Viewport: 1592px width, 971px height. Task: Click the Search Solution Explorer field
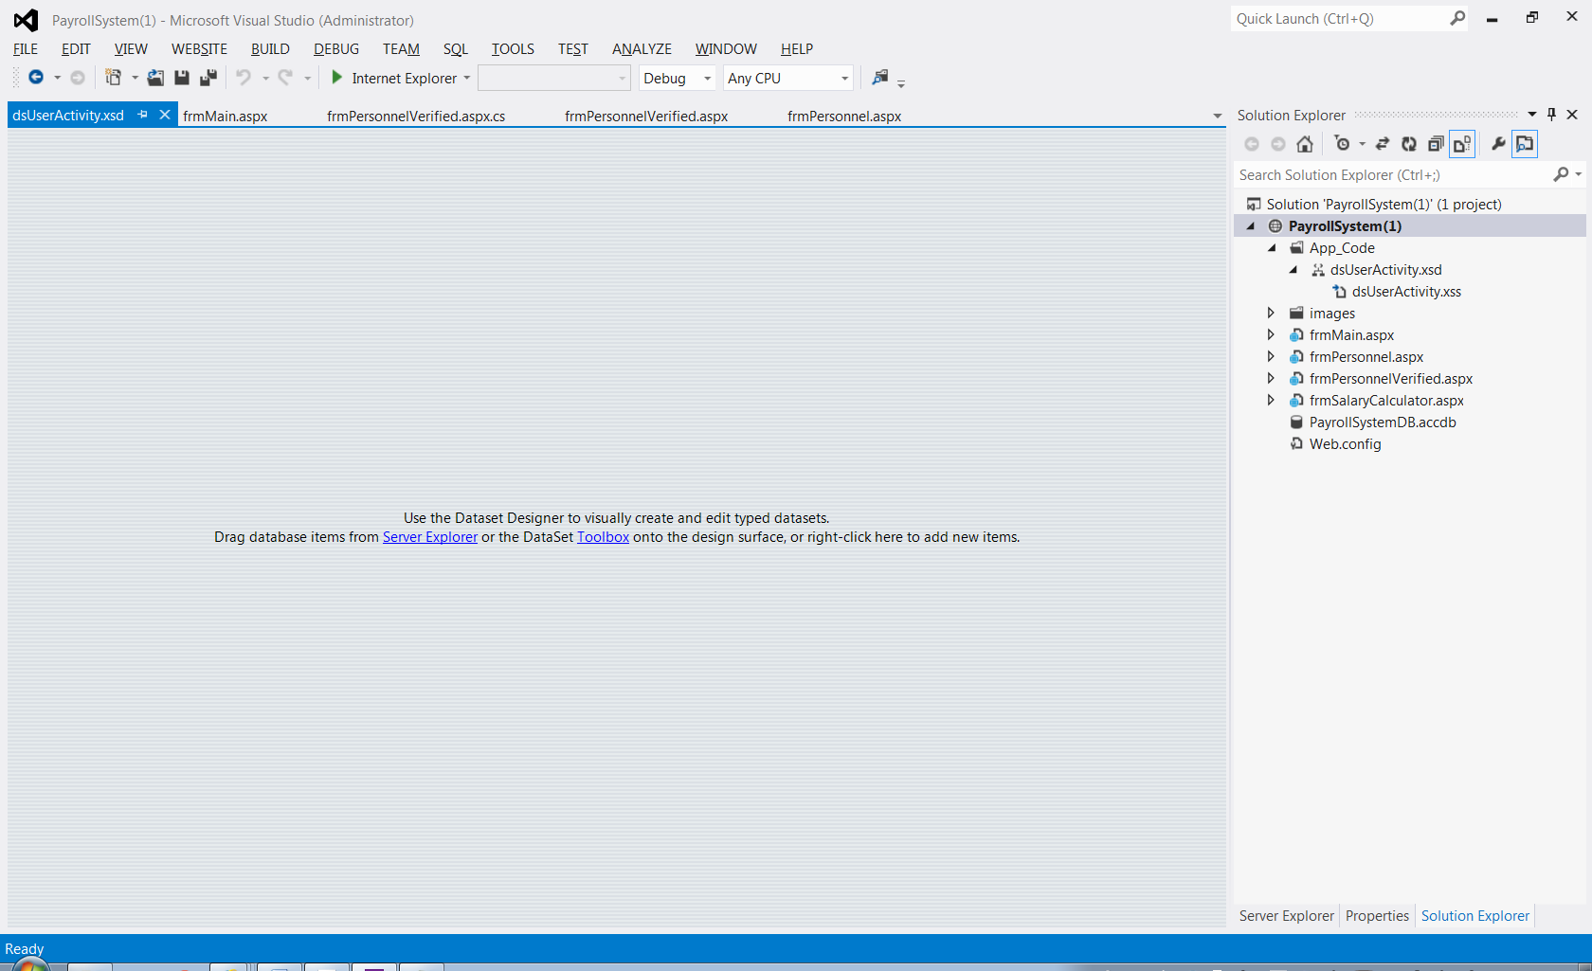click(x=1393, y=174)
